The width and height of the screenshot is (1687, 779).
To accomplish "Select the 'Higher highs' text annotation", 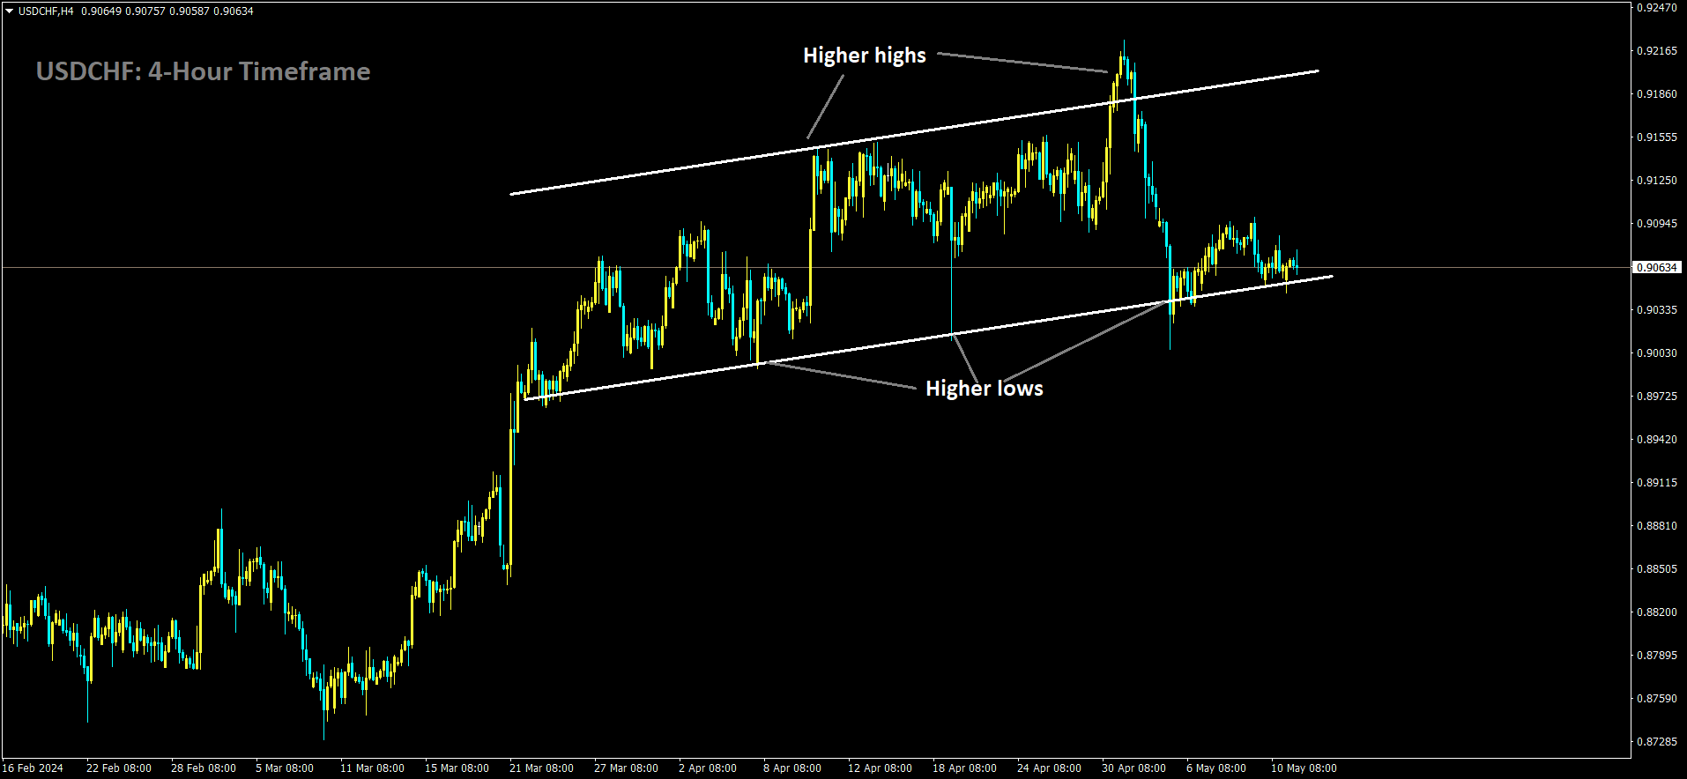I will [x=865, y=56].
